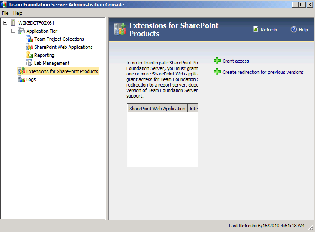Select SharePoint Web Applications in tree
This screenshot has width=315, height=232.
tap(63, 47)
